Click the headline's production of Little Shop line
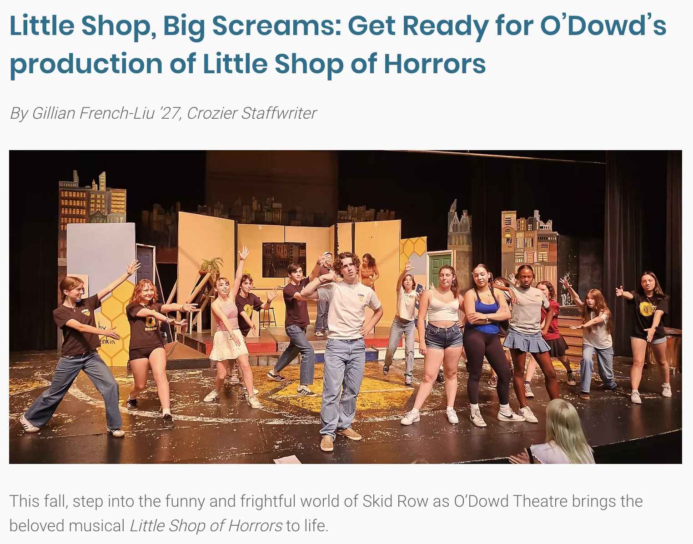Viewport: 693px width, 544px height. tap(248, 64)
